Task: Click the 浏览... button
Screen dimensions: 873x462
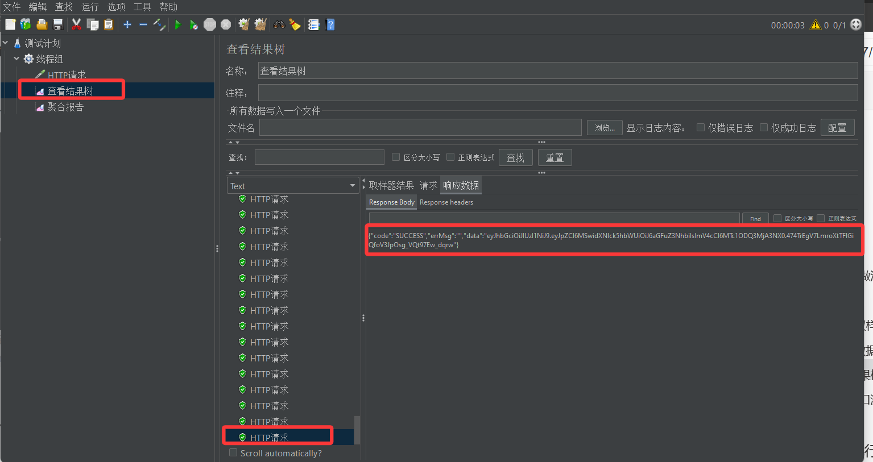Action: (x=605, y=128)
